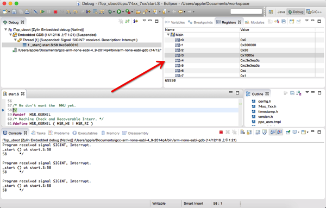Open the Outline view menu triangle
The image size is (326, 208).
(307, 92)
